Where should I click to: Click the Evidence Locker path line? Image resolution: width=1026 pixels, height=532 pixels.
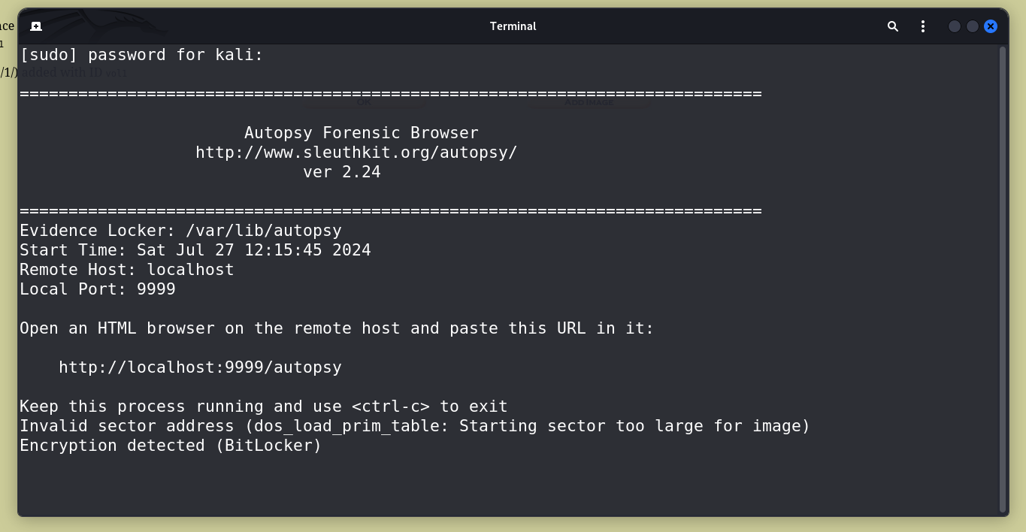point(180,231)
